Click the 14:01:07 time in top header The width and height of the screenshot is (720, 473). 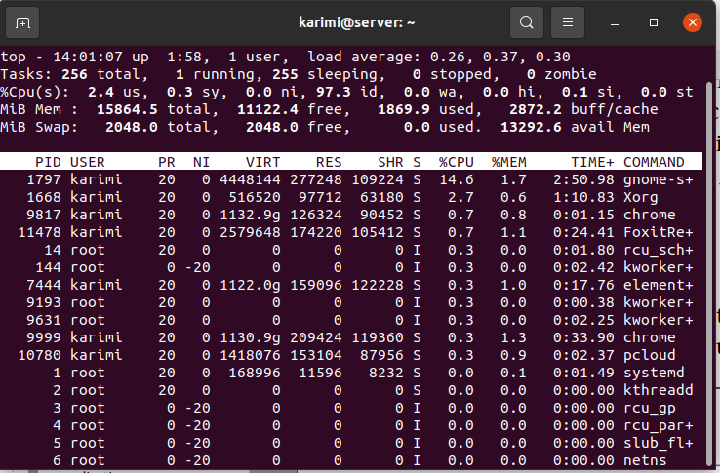coord(87,57)
